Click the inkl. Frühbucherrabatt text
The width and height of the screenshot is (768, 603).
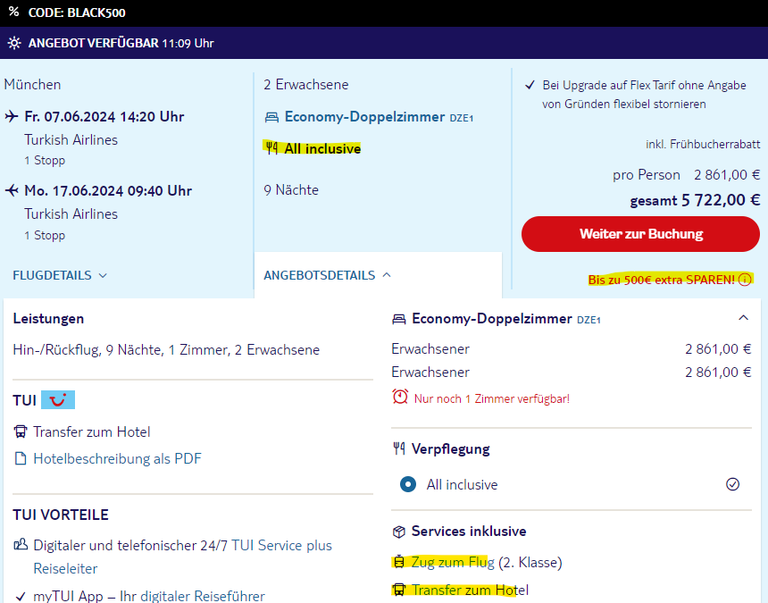pyautogui.click(x=703, y=144)
